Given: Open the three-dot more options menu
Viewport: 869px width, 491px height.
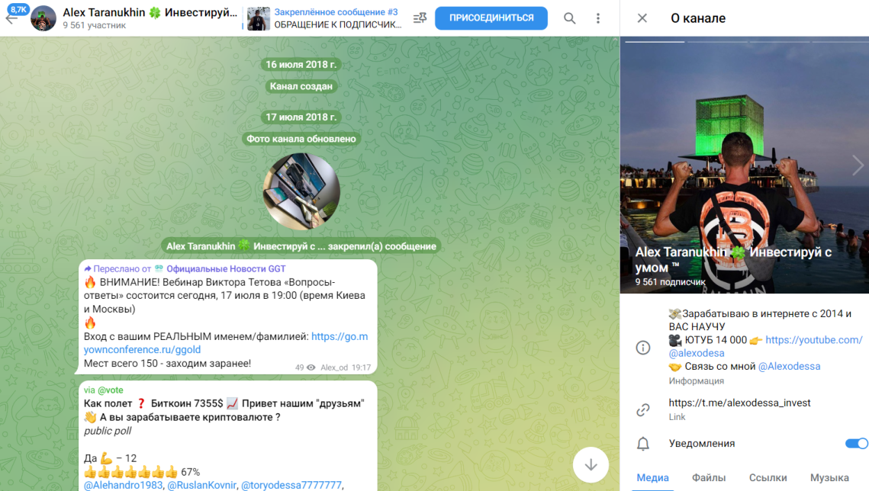Looking at the screenshot, I should (x=598, y=18).
